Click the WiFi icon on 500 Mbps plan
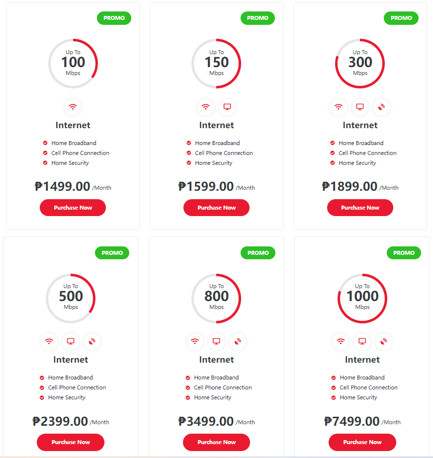 tap(49, 341)
